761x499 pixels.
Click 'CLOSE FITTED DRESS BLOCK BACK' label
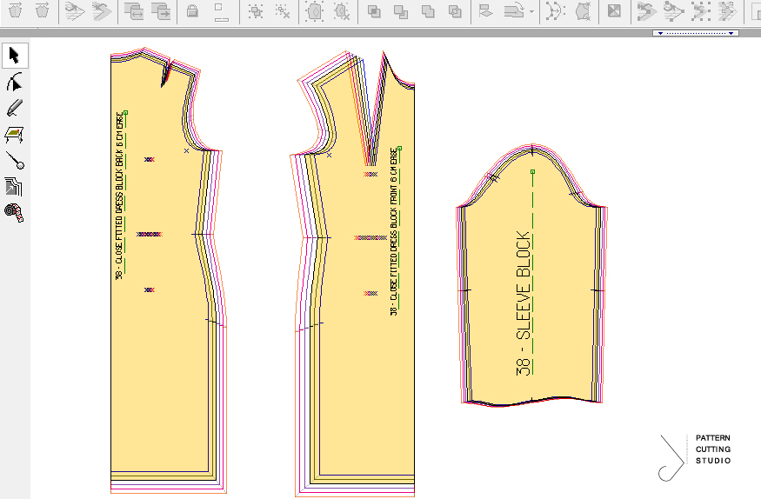[119, 196]
